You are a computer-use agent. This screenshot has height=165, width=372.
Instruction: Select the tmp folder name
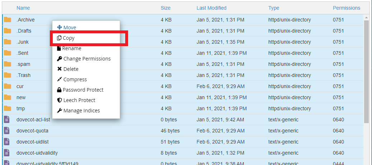click(x=21, y=109)
